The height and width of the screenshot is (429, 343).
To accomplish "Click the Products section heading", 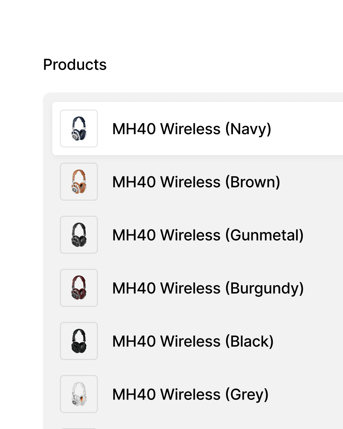I will pyautogui.click(x=75, y=65).
